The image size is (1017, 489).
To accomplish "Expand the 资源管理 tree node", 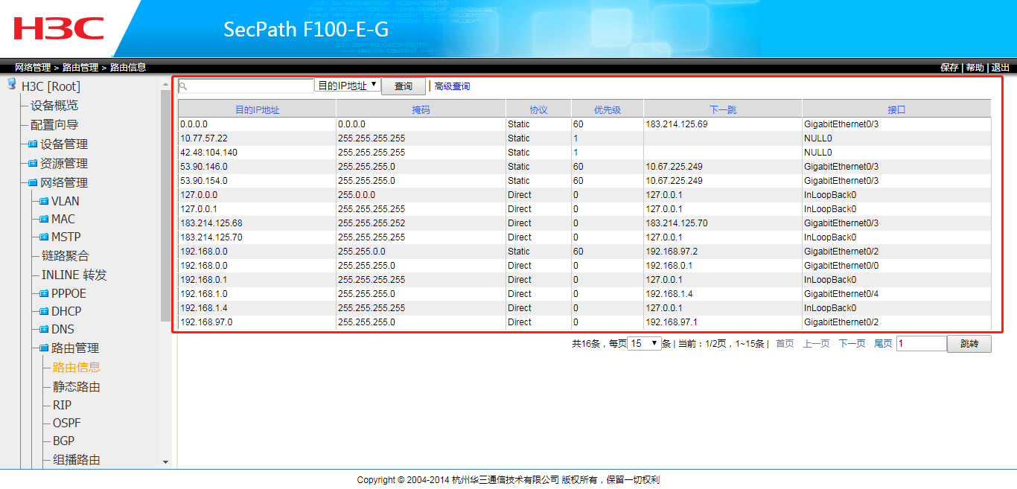I will 33,163.
